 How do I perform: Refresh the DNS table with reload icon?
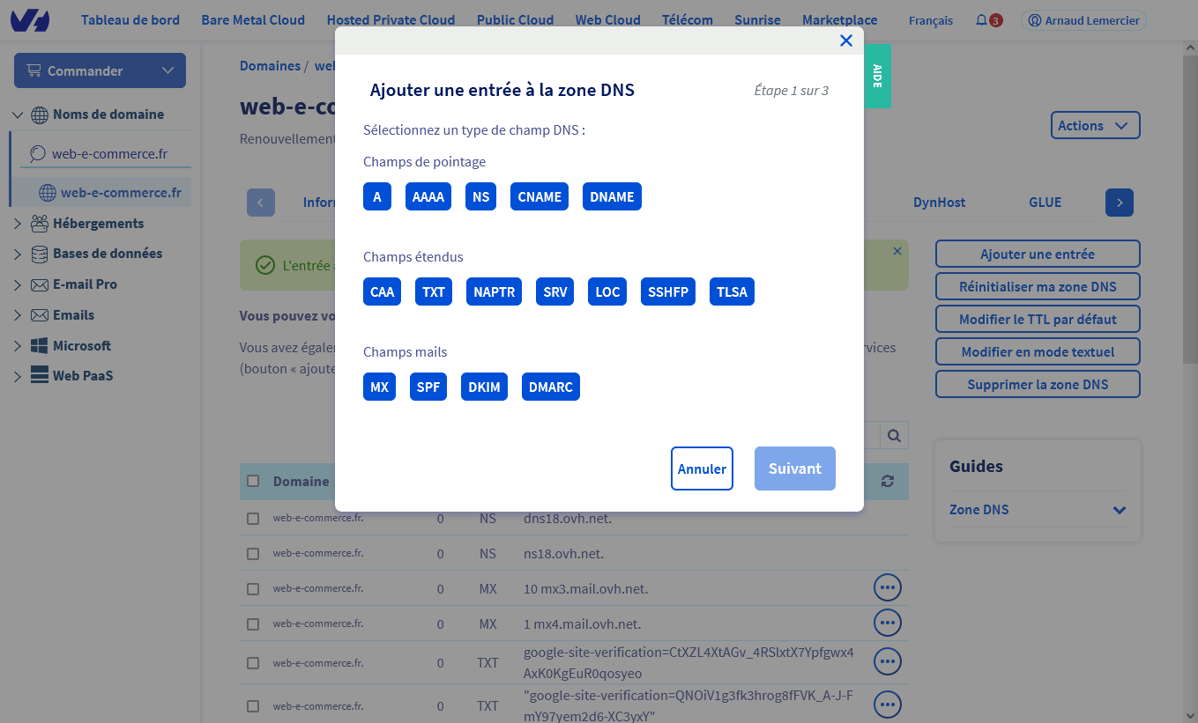tap(887, 481)
